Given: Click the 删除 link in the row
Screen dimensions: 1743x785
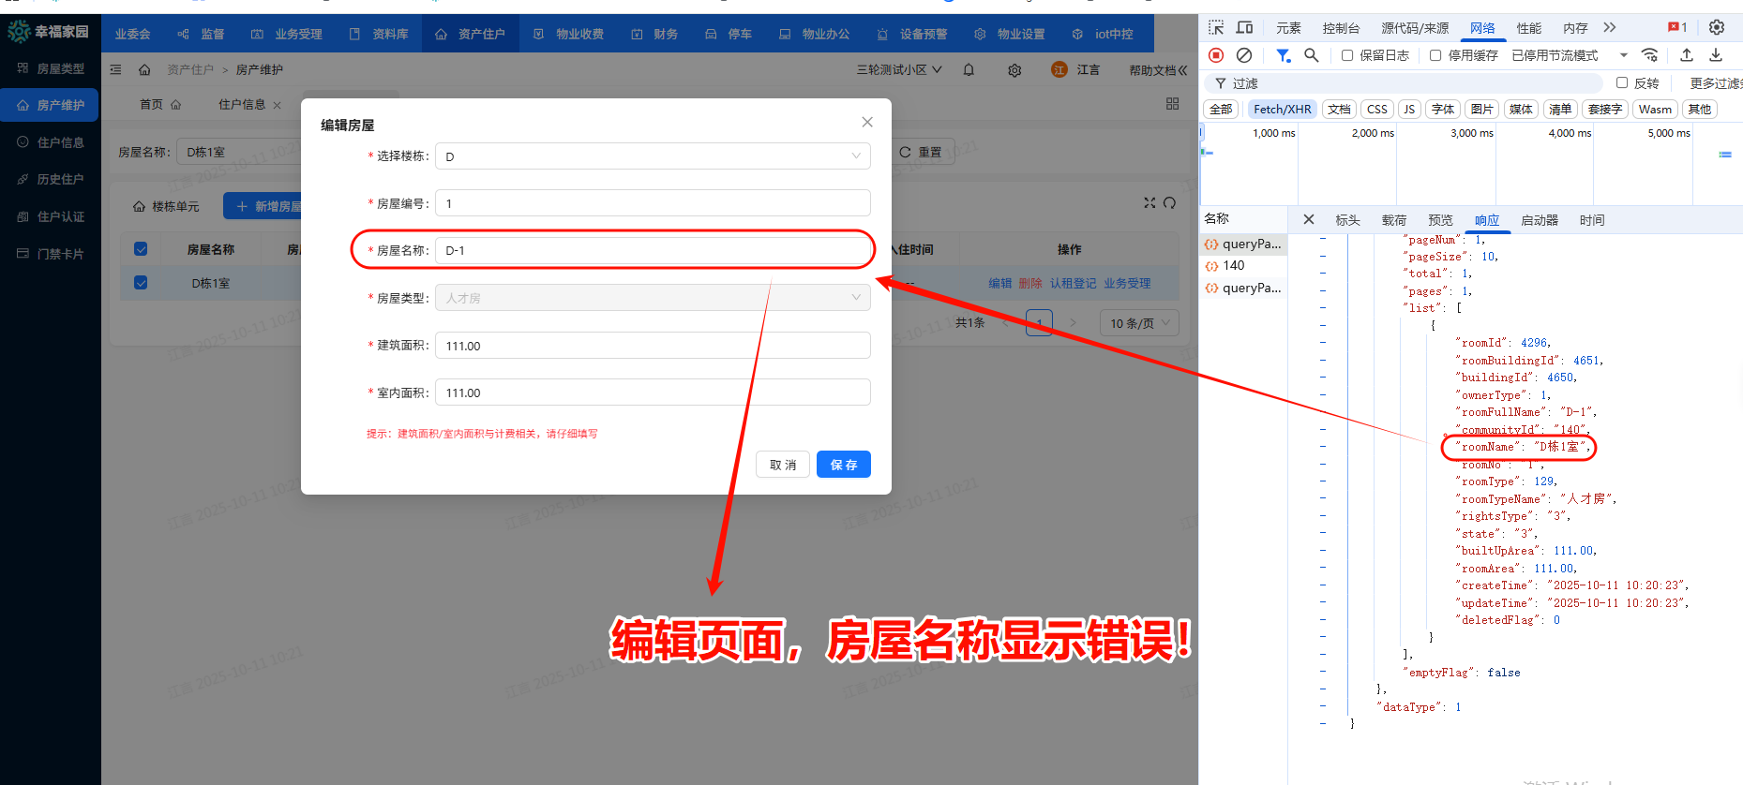Looking at the screenshot, I should tap(1030, 283).
